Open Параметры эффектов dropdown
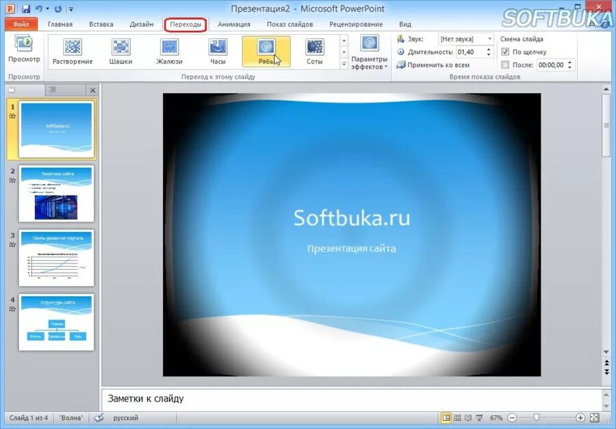Image resolution: width=616 pixels, height=429 pixels. coord(370,52)
